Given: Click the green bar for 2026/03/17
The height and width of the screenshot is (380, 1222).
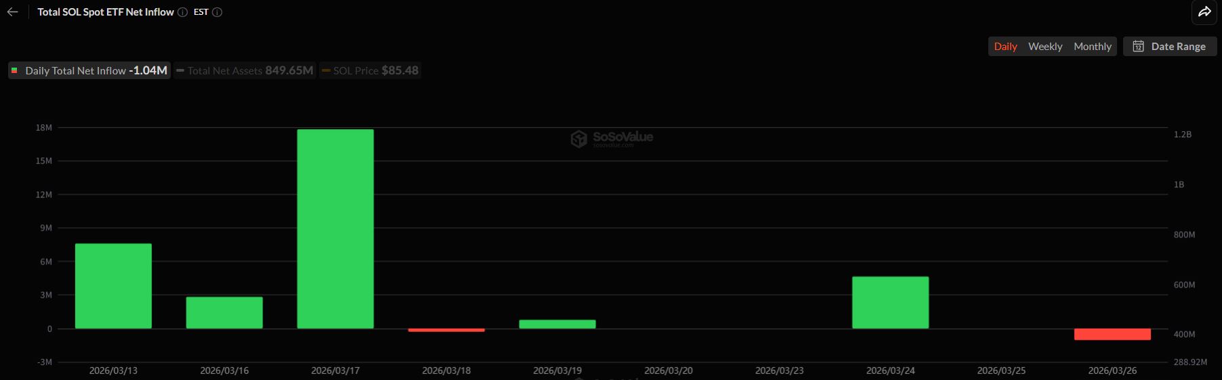Looking at the screenshot, I should point(335,229).
